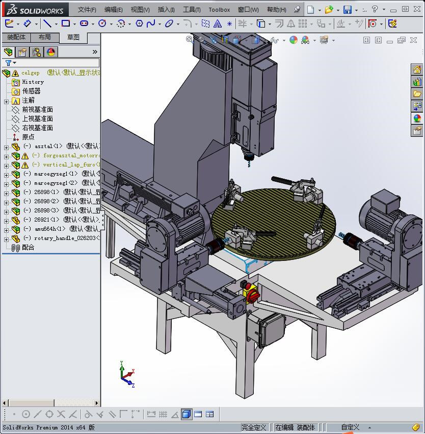Select the Point sketch tool

pos(229,24)
